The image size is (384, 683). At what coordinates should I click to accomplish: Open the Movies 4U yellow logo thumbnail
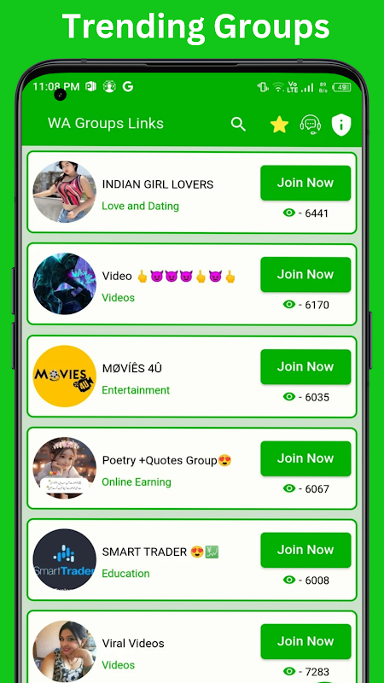coord(65,376)
